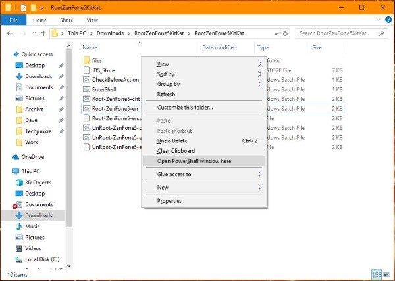Select Downloads in the breadcrumb path
The height and width of the screenshot is (281, 395).
(x=110, y=33)
